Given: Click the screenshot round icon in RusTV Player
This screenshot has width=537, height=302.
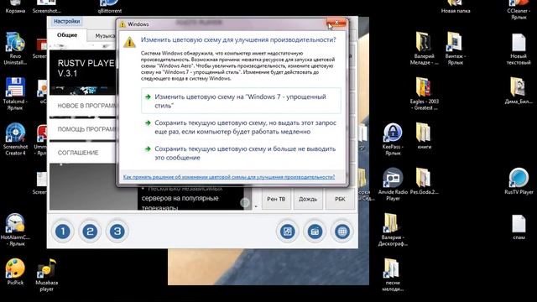Looking at the screenshot, I should coord(287,232).
